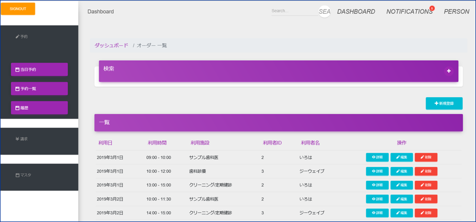Open NOTIFICATIONS in the top navigation

(x=409, y=12)
